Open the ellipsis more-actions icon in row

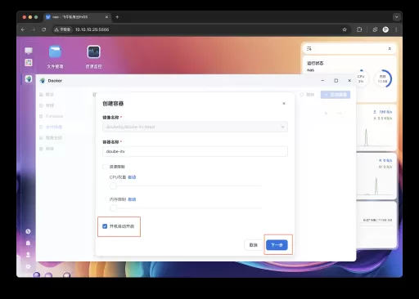pyautogui.click(x=340, y=113)
